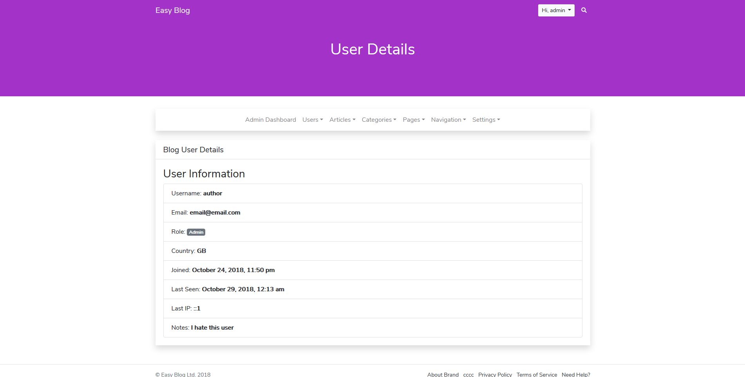Image resolution: width=745 pixels, height=377 pixels.
Task: Click the User Details page title
Action: [372, 49]
